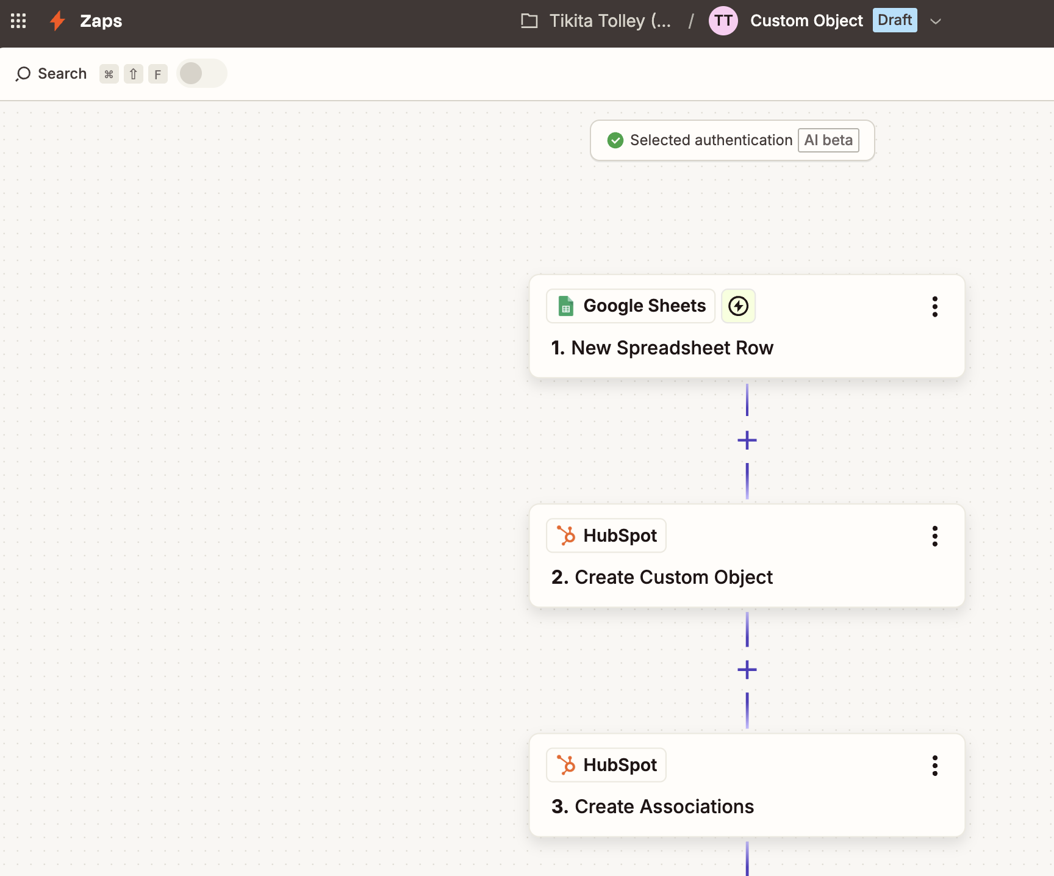Add step after New Spreadsheet Row
The image size is (1054, 876).
point(747,440)
